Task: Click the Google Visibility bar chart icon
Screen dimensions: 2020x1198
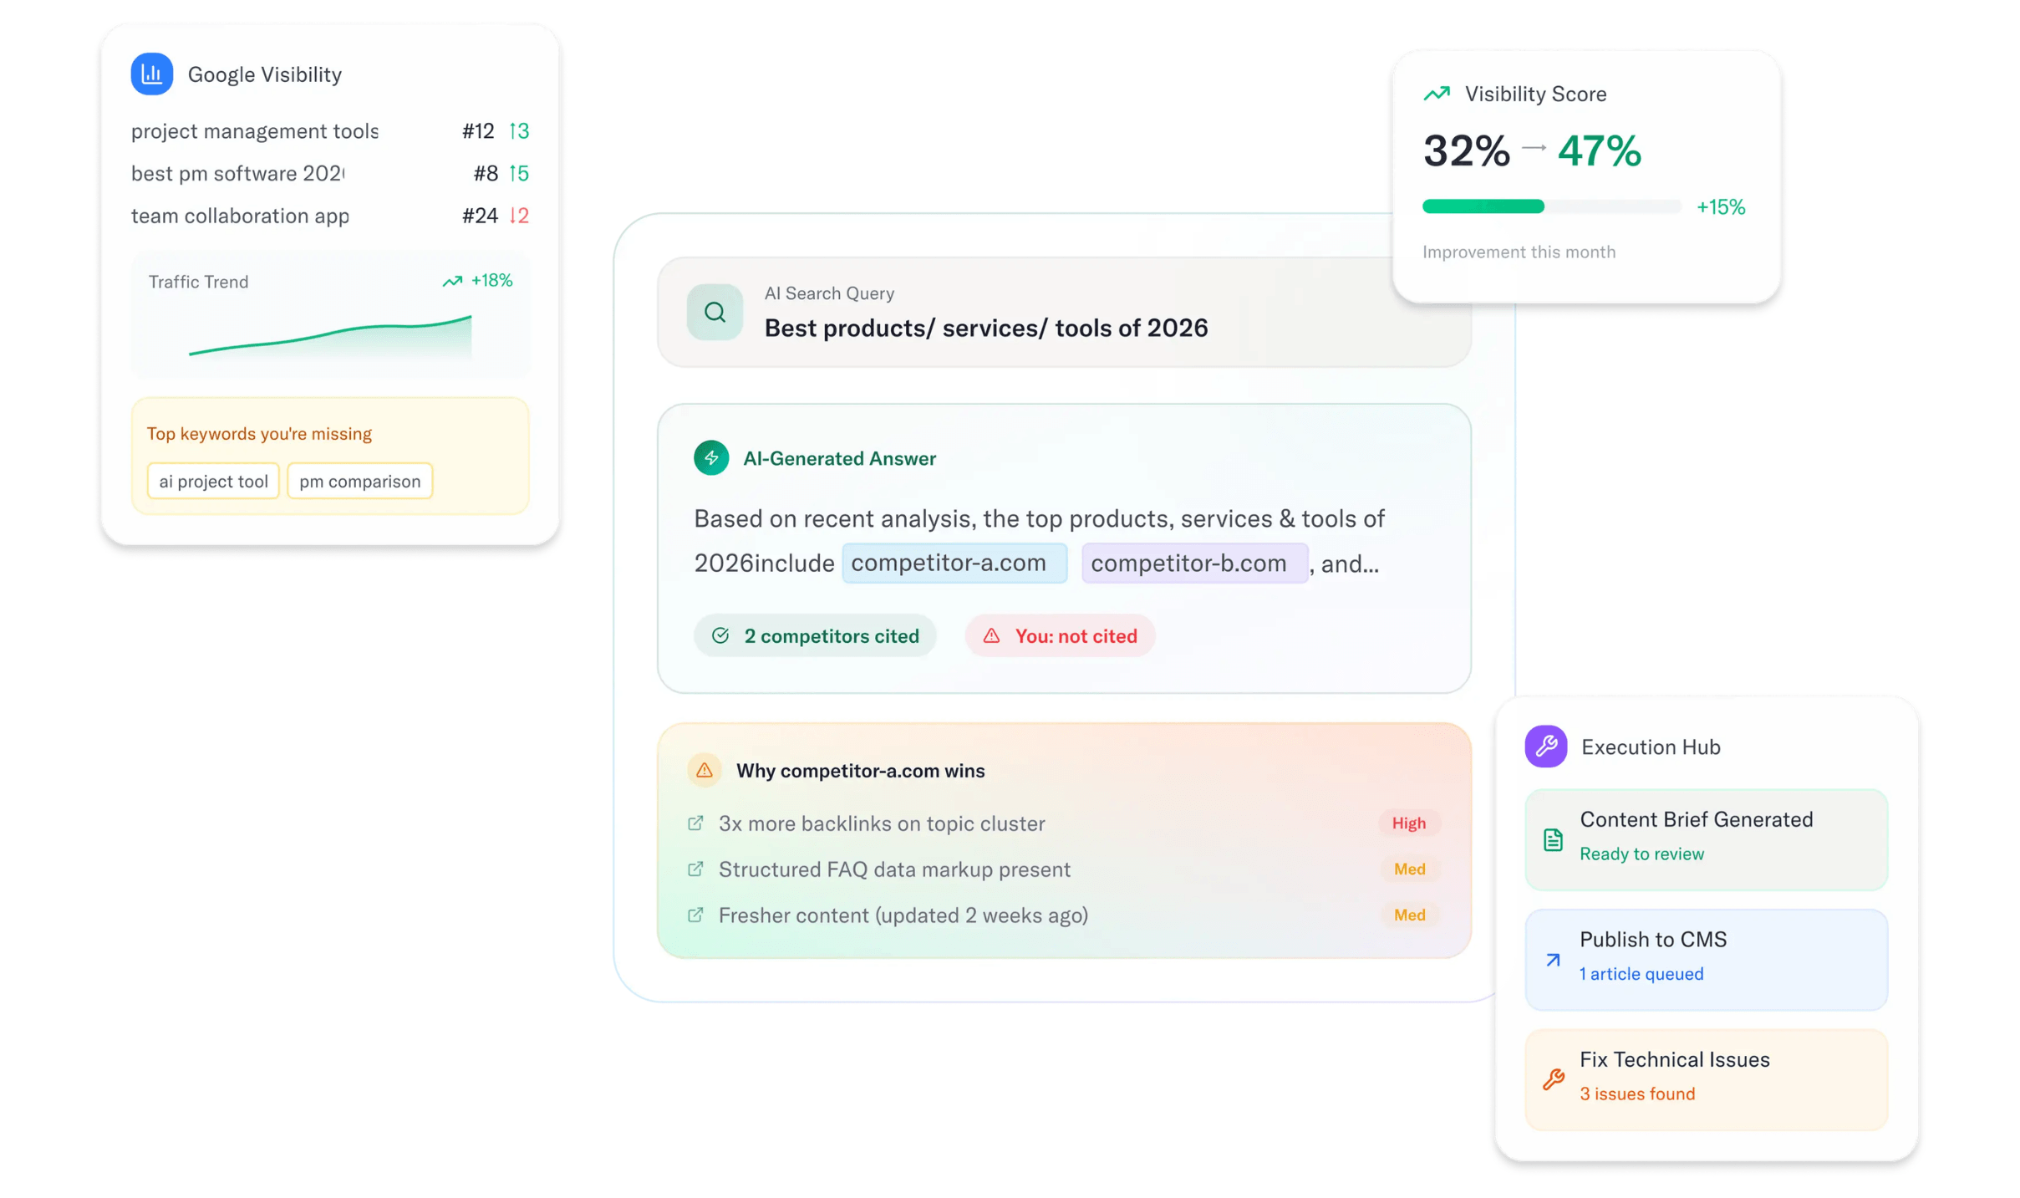Action: click(151, 74)
